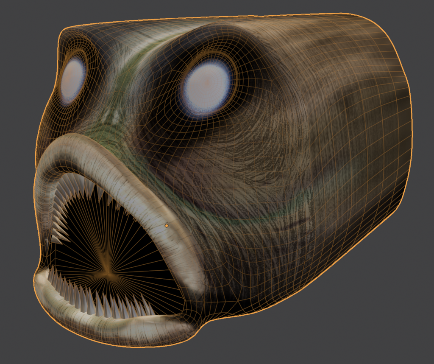Click the orange object origin dot
The height and width of the screenshot is (364, 434).
point(166,226)
